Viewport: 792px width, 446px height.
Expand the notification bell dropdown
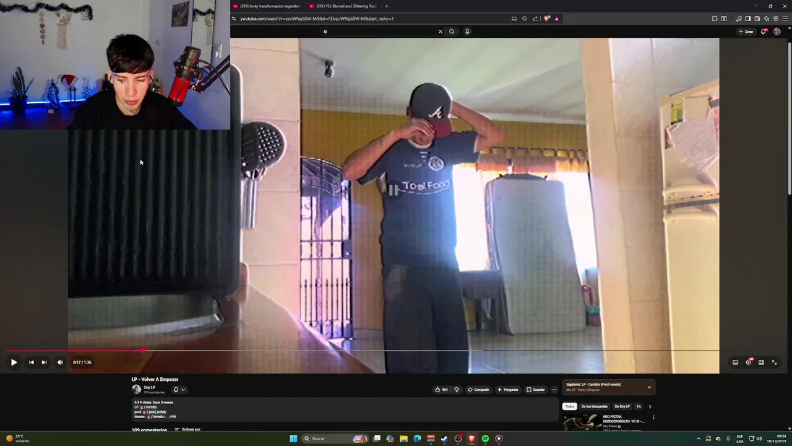[x=179, y=390]
